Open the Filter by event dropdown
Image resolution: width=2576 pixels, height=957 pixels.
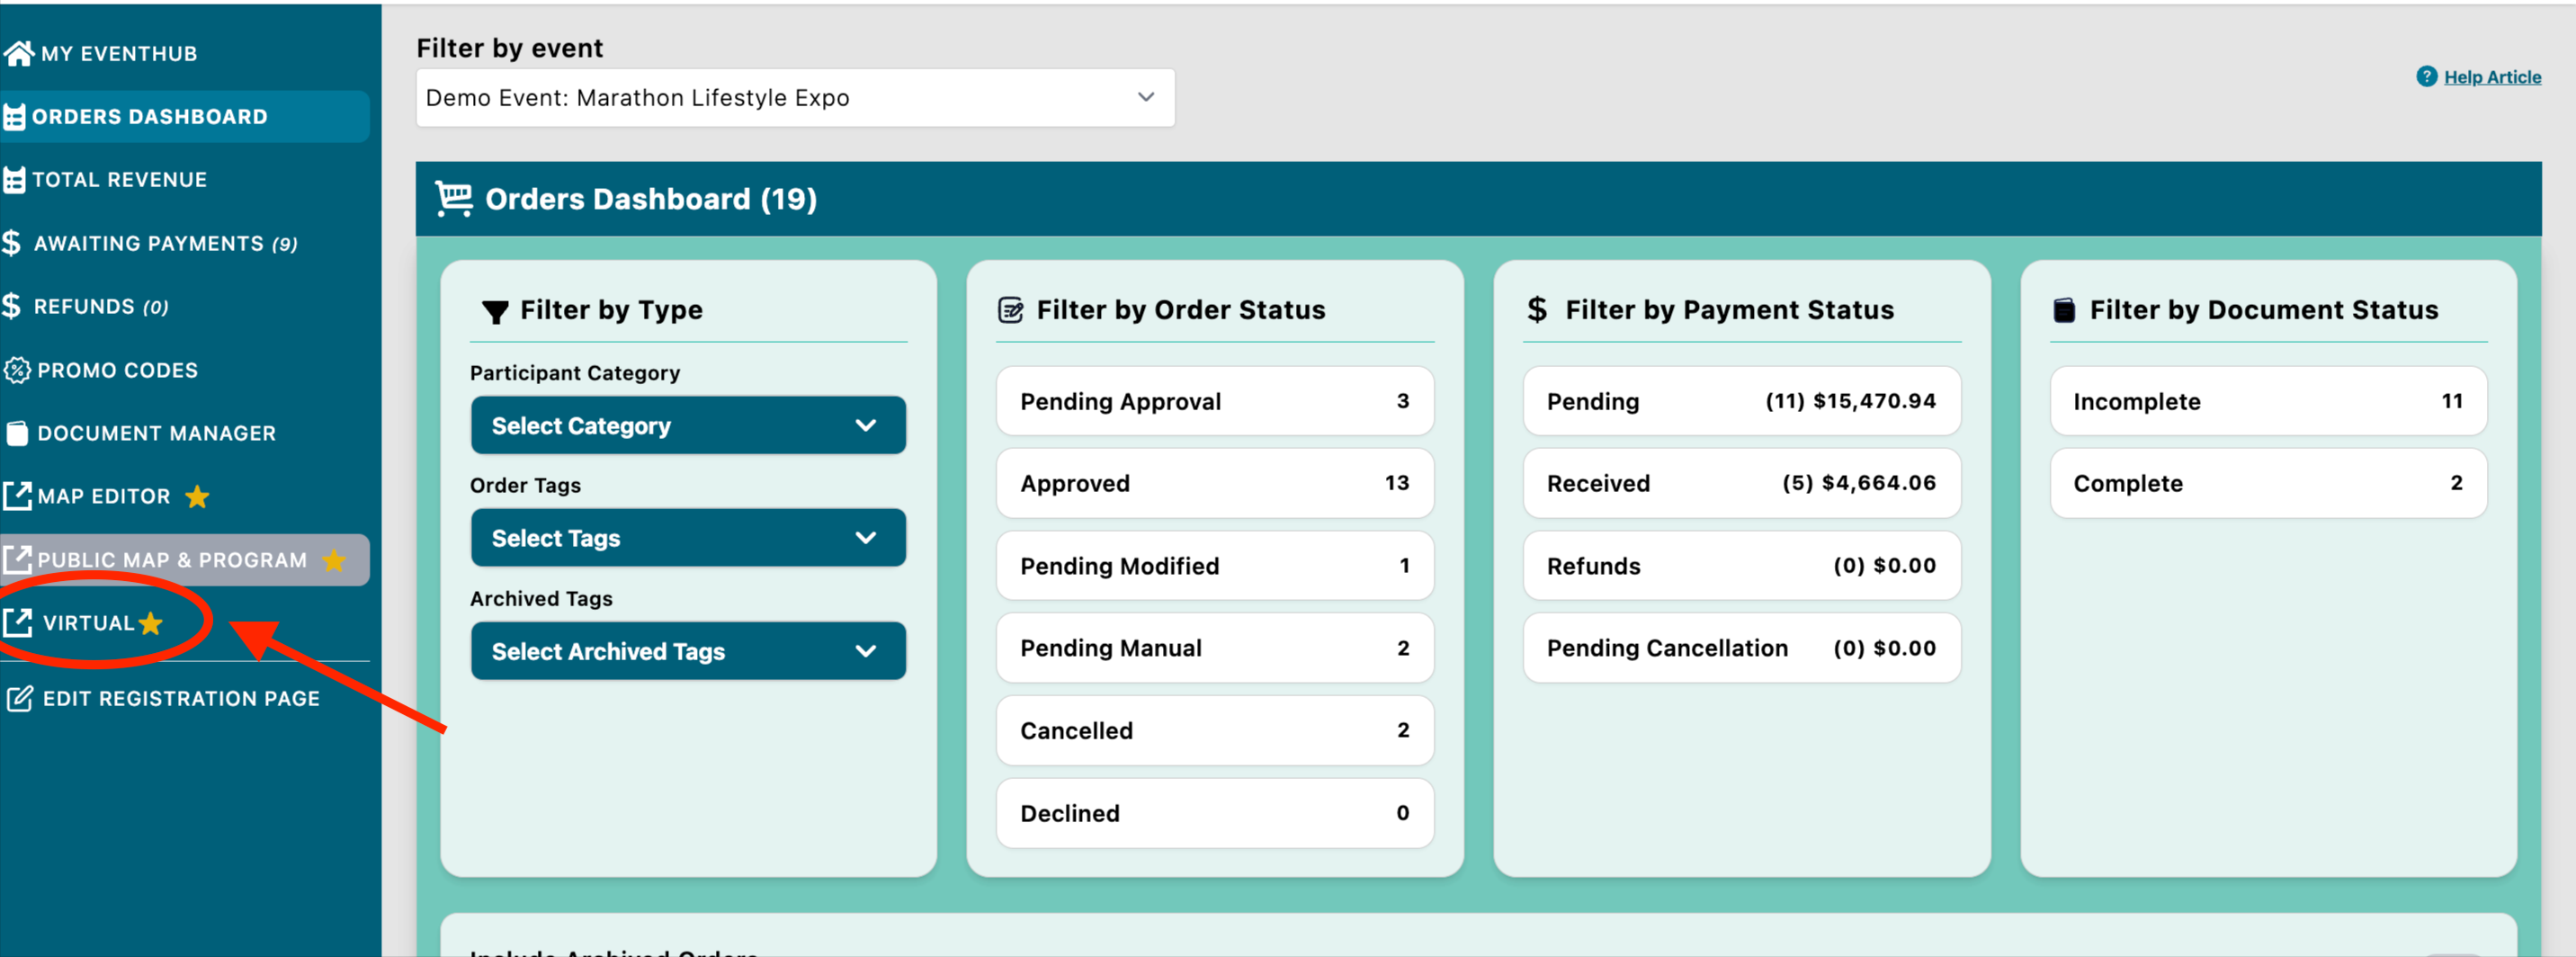coord(795,98)
